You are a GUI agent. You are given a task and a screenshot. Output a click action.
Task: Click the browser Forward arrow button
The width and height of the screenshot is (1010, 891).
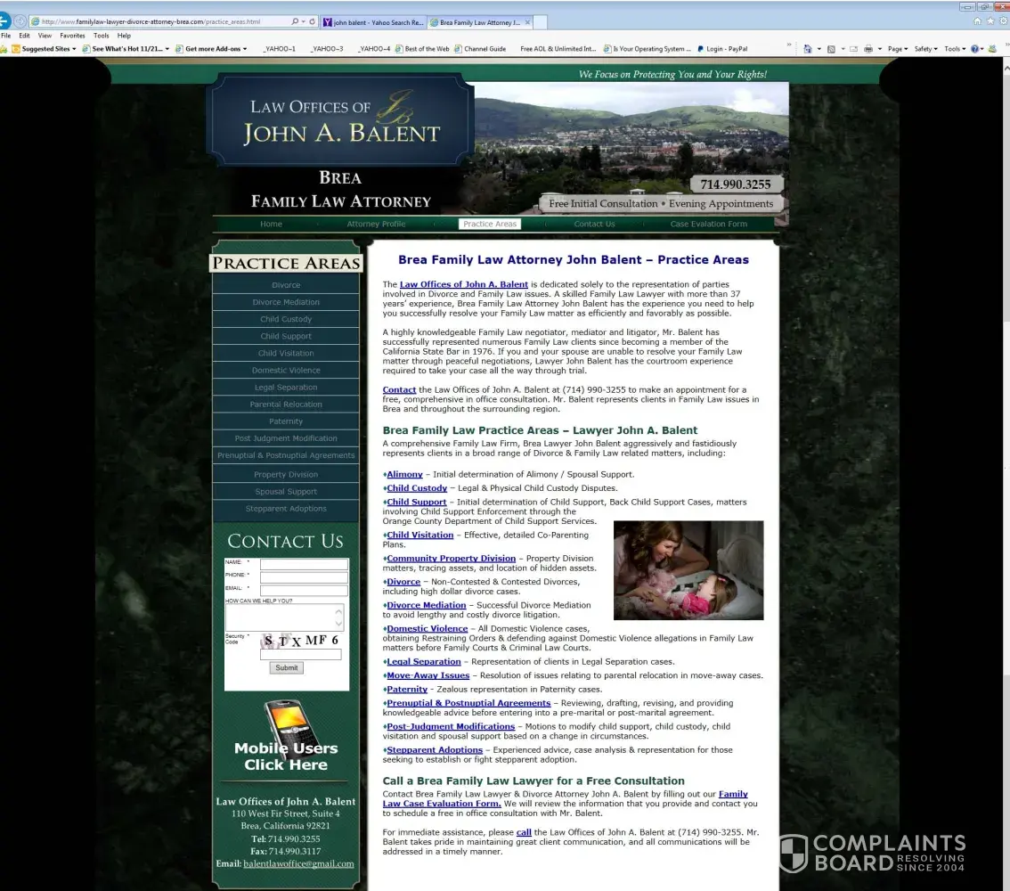[20, 21]
